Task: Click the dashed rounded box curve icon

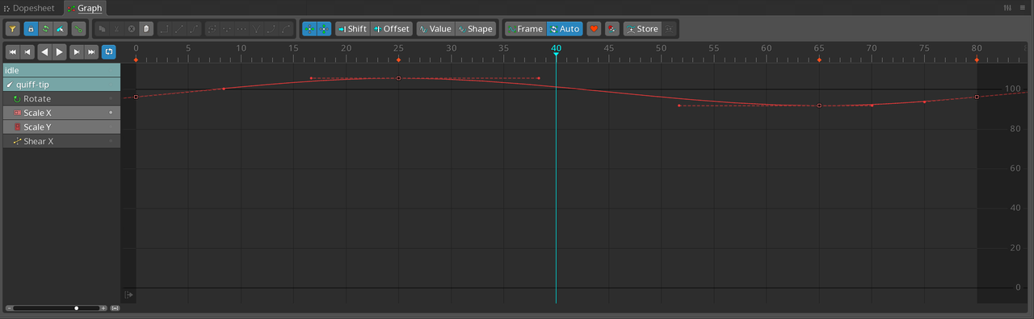Action: point(212,29)
